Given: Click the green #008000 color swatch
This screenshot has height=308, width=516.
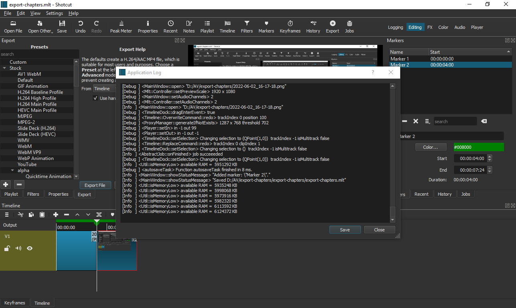Looking at the screenshot, I should click(x=478, y=147).
